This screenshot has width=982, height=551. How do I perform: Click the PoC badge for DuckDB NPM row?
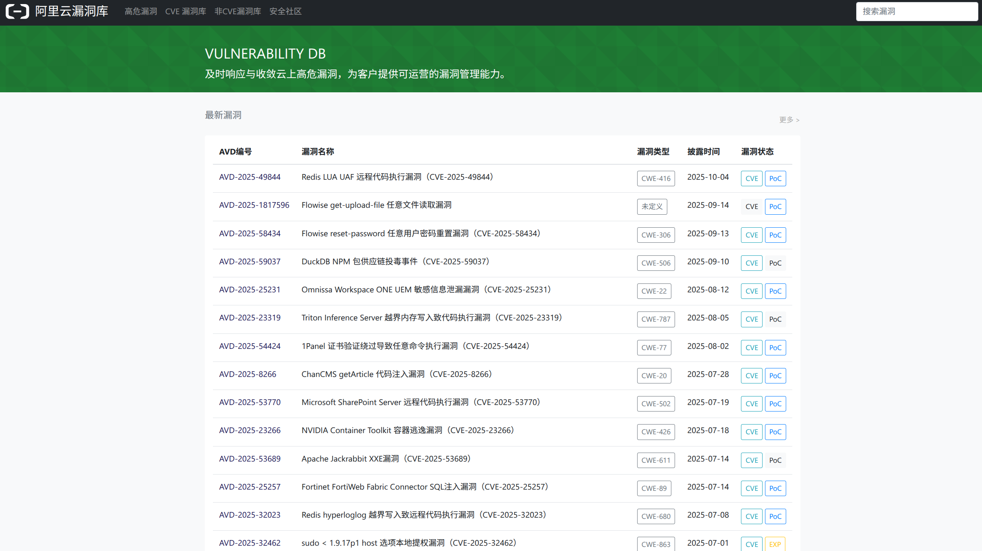(x=775, y=263)
